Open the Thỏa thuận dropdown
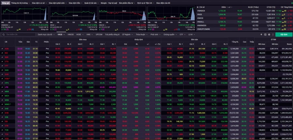The width and height of the screenshot is (293, 140). (x=142, y=35)
